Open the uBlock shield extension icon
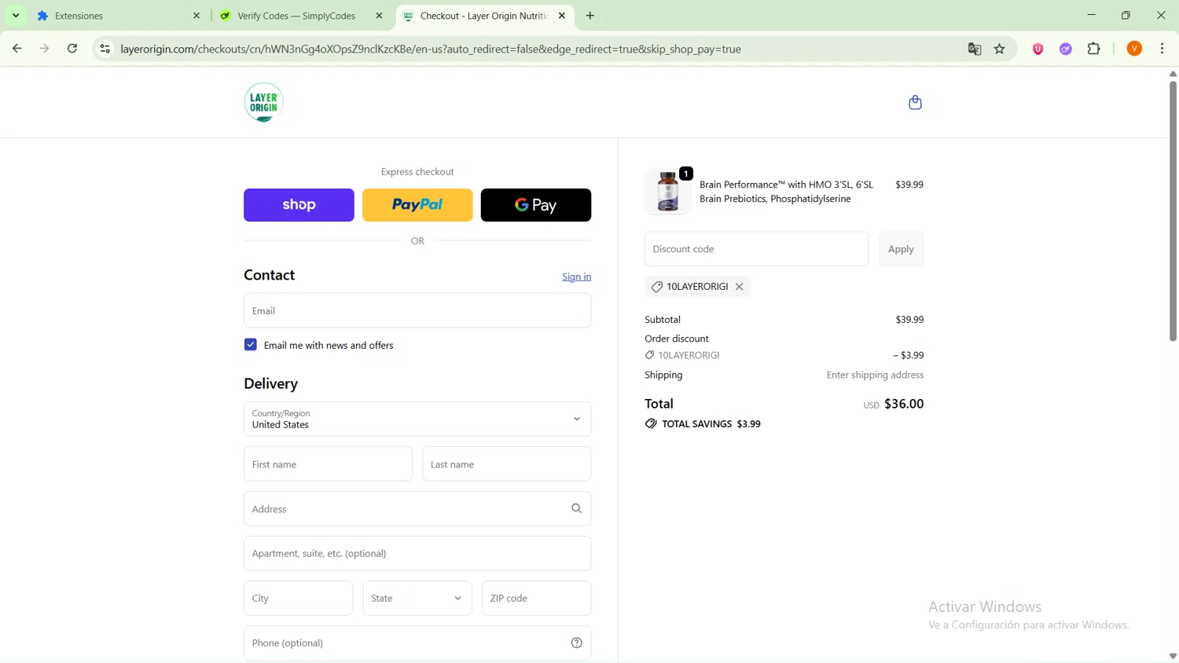Image resolution: width=1179 pixels, height=663 pixels. pyautogui.click(x=1038, y=49)
